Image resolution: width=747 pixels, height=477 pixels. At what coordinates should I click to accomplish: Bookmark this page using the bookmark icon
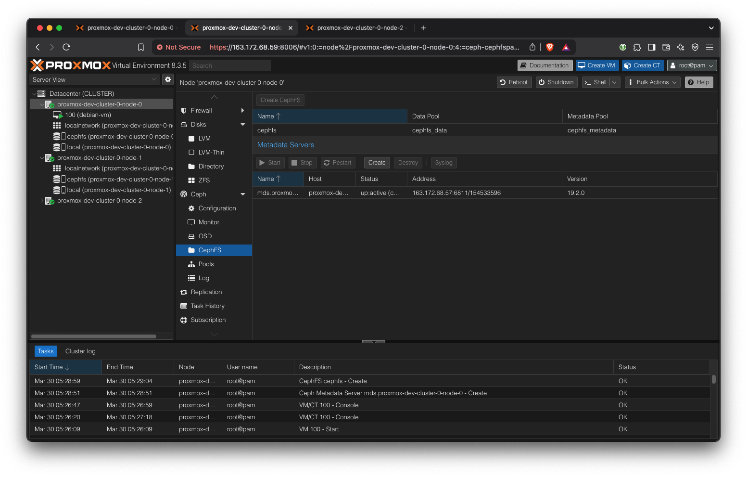(x=141, y=47)
